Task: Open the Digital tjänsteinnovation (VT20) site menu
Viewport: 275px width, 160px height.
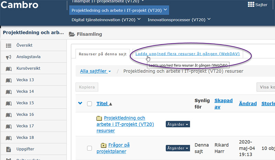Action: (106, 20)
